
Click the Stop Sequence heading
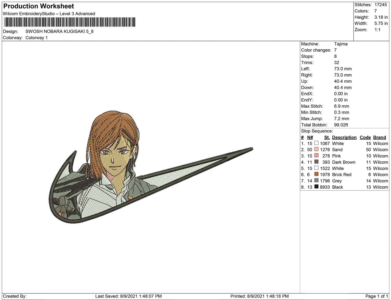click(317, 131)
